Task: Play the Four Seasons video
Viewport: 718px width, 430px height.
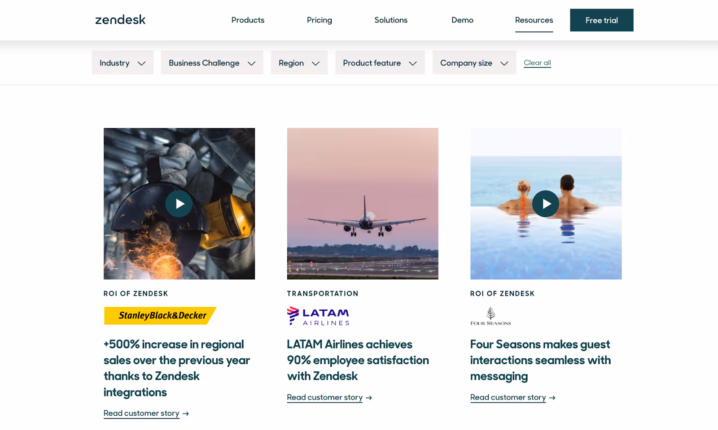Action: [546, 204]
